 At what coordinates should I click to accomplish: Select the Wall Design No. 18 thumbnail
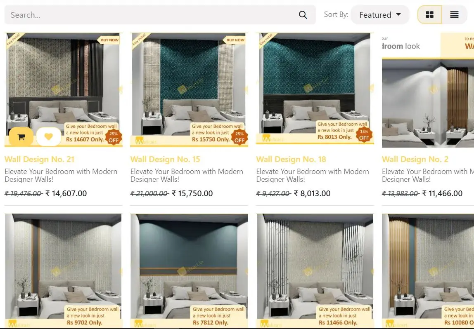pyautogui.click(x=315, y=89)
